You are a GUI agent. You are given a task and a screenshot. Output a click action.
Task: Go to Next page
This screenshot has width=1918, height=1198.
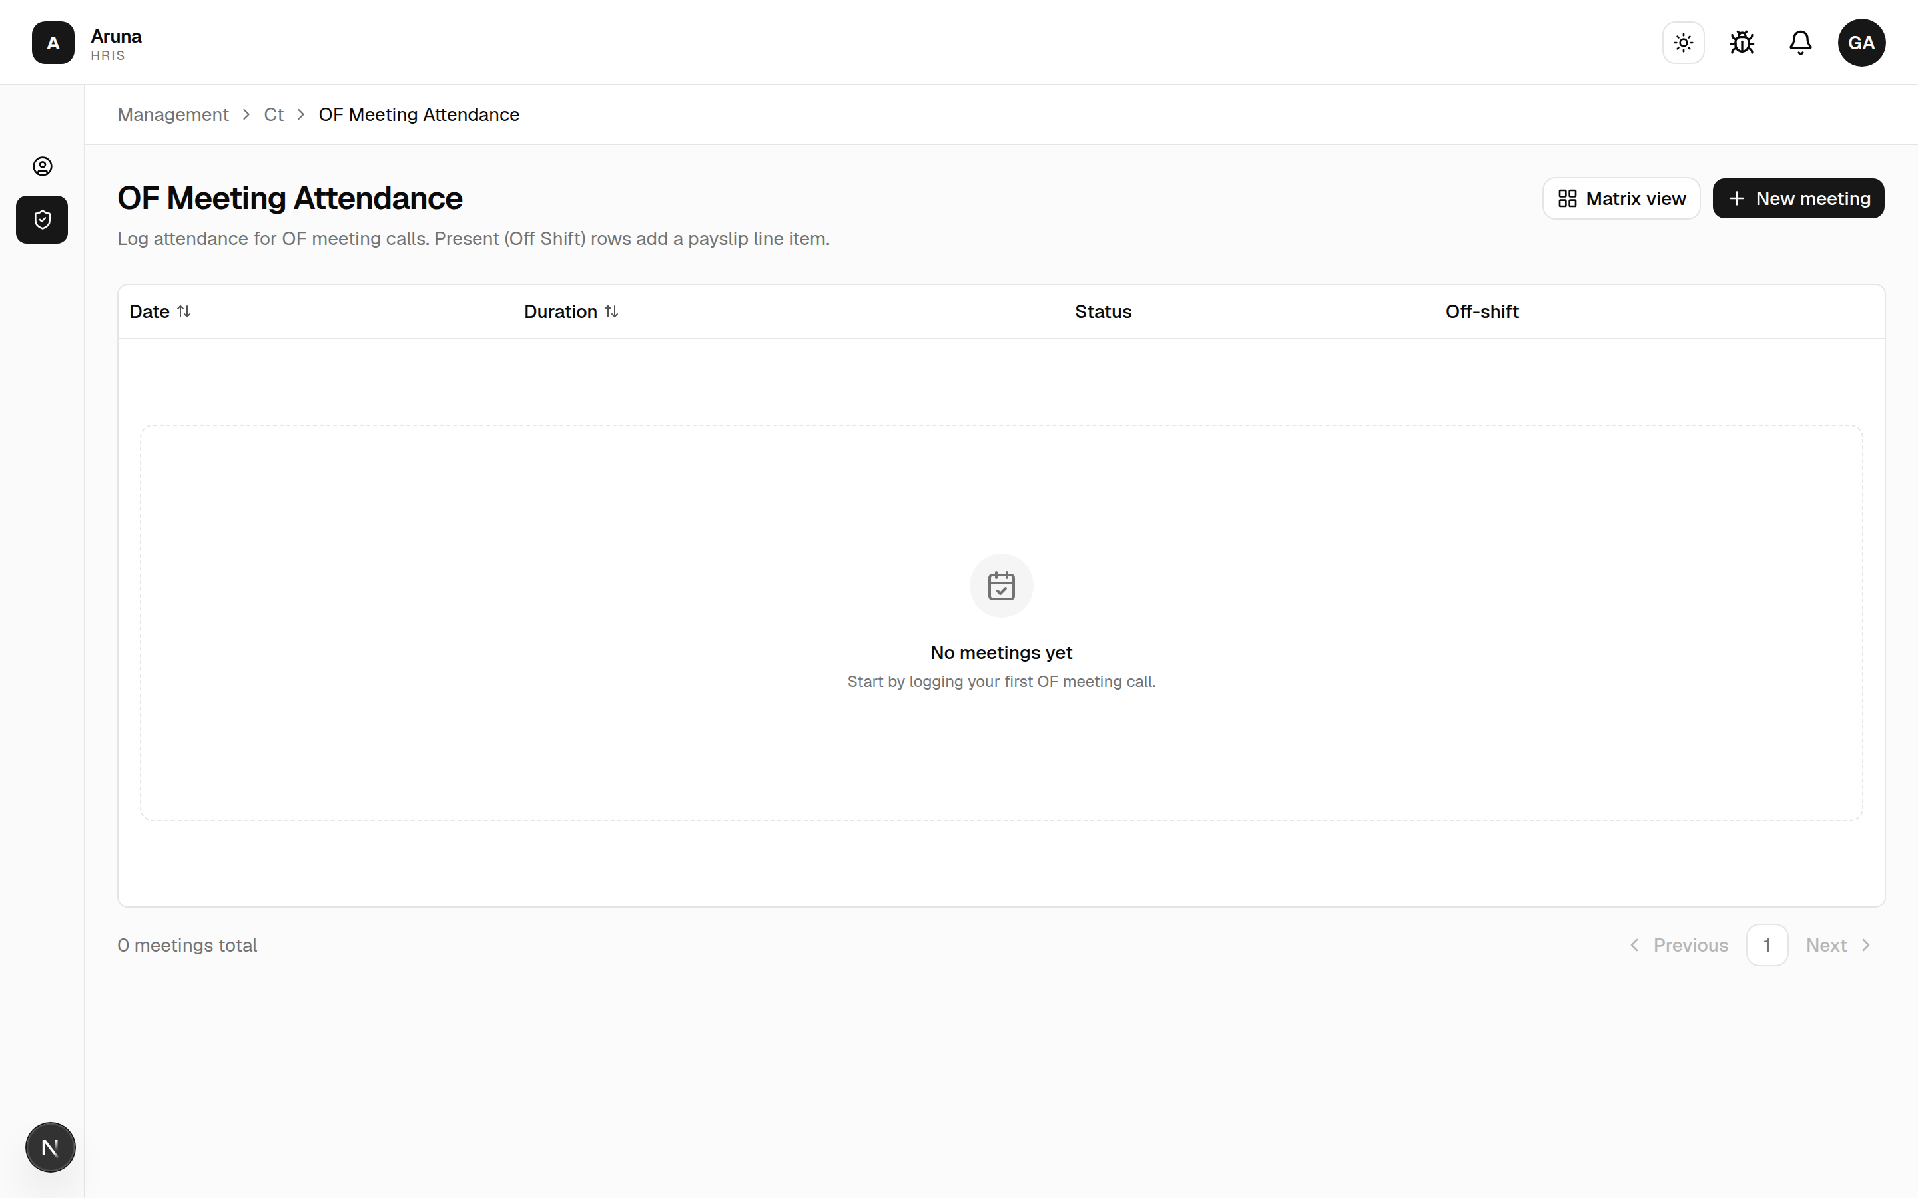(1839, 945)
